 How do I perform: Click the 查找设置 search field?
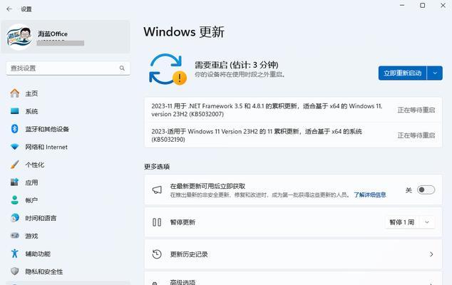(x=68, y=68)
